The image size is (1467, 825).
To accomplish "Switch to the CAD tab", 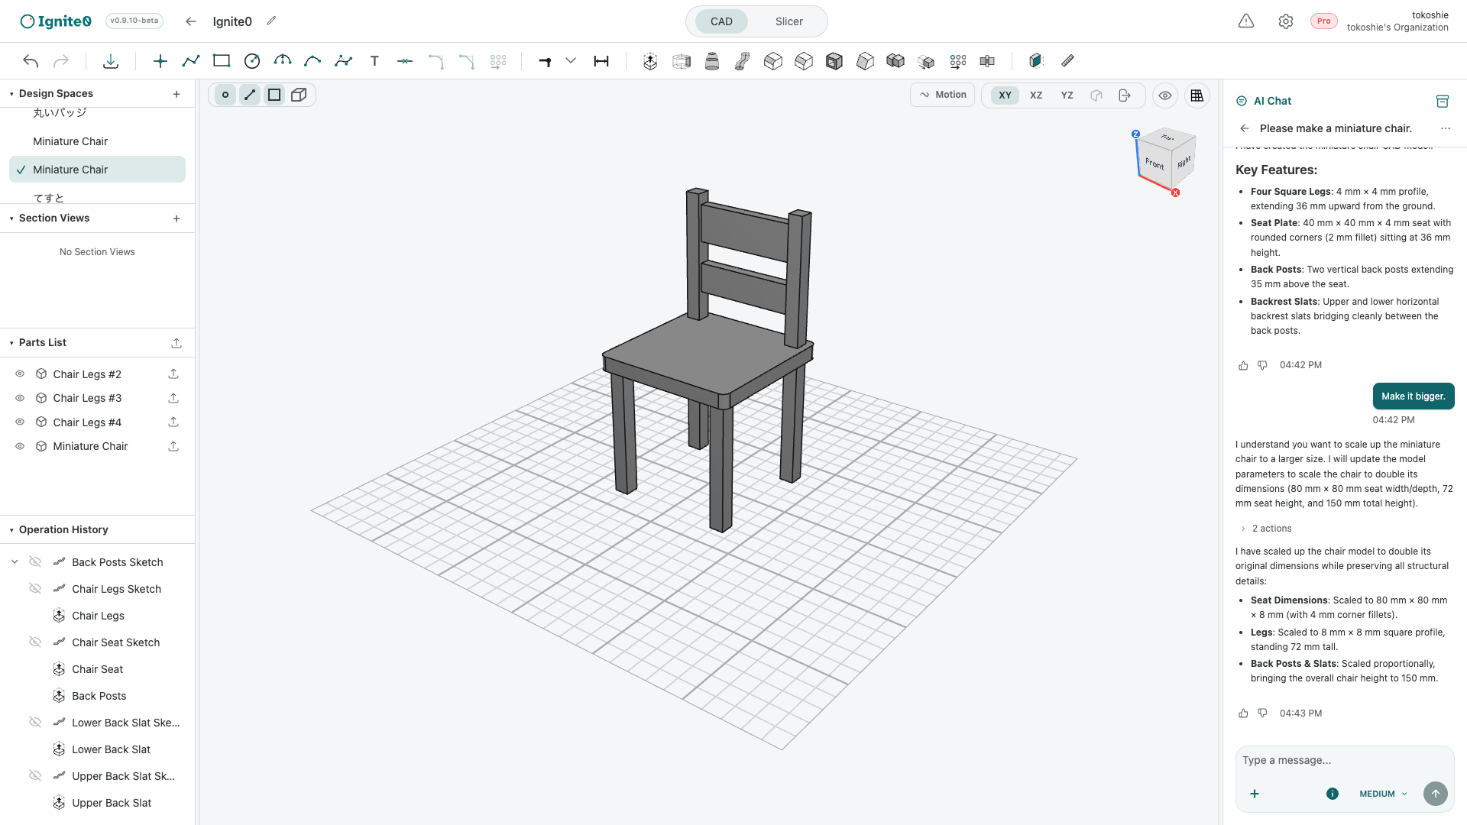I will (x=721, y=21).
